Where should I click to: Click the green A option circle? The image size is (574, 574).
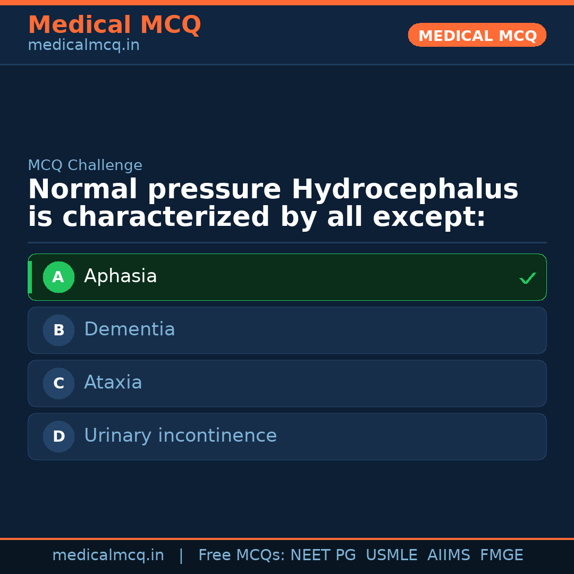coord(58,277)
